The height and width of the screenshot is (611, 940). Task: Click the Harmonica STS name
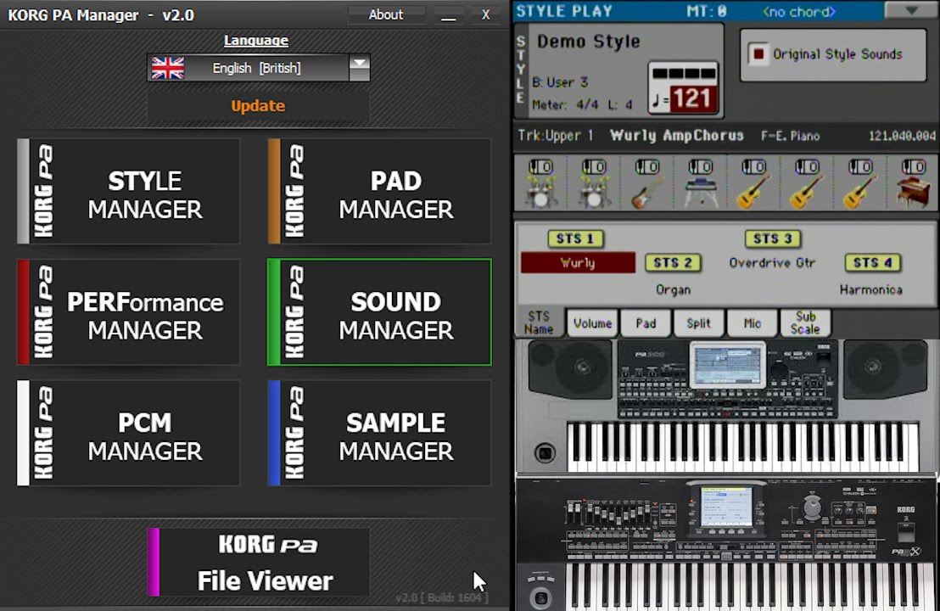tap(870, 289)
